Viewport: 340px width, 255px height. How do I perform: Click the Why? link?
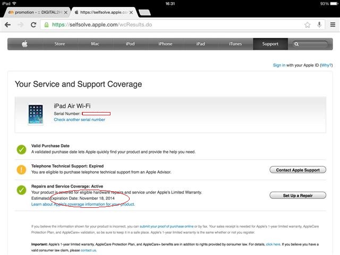(x=326, y=65)
